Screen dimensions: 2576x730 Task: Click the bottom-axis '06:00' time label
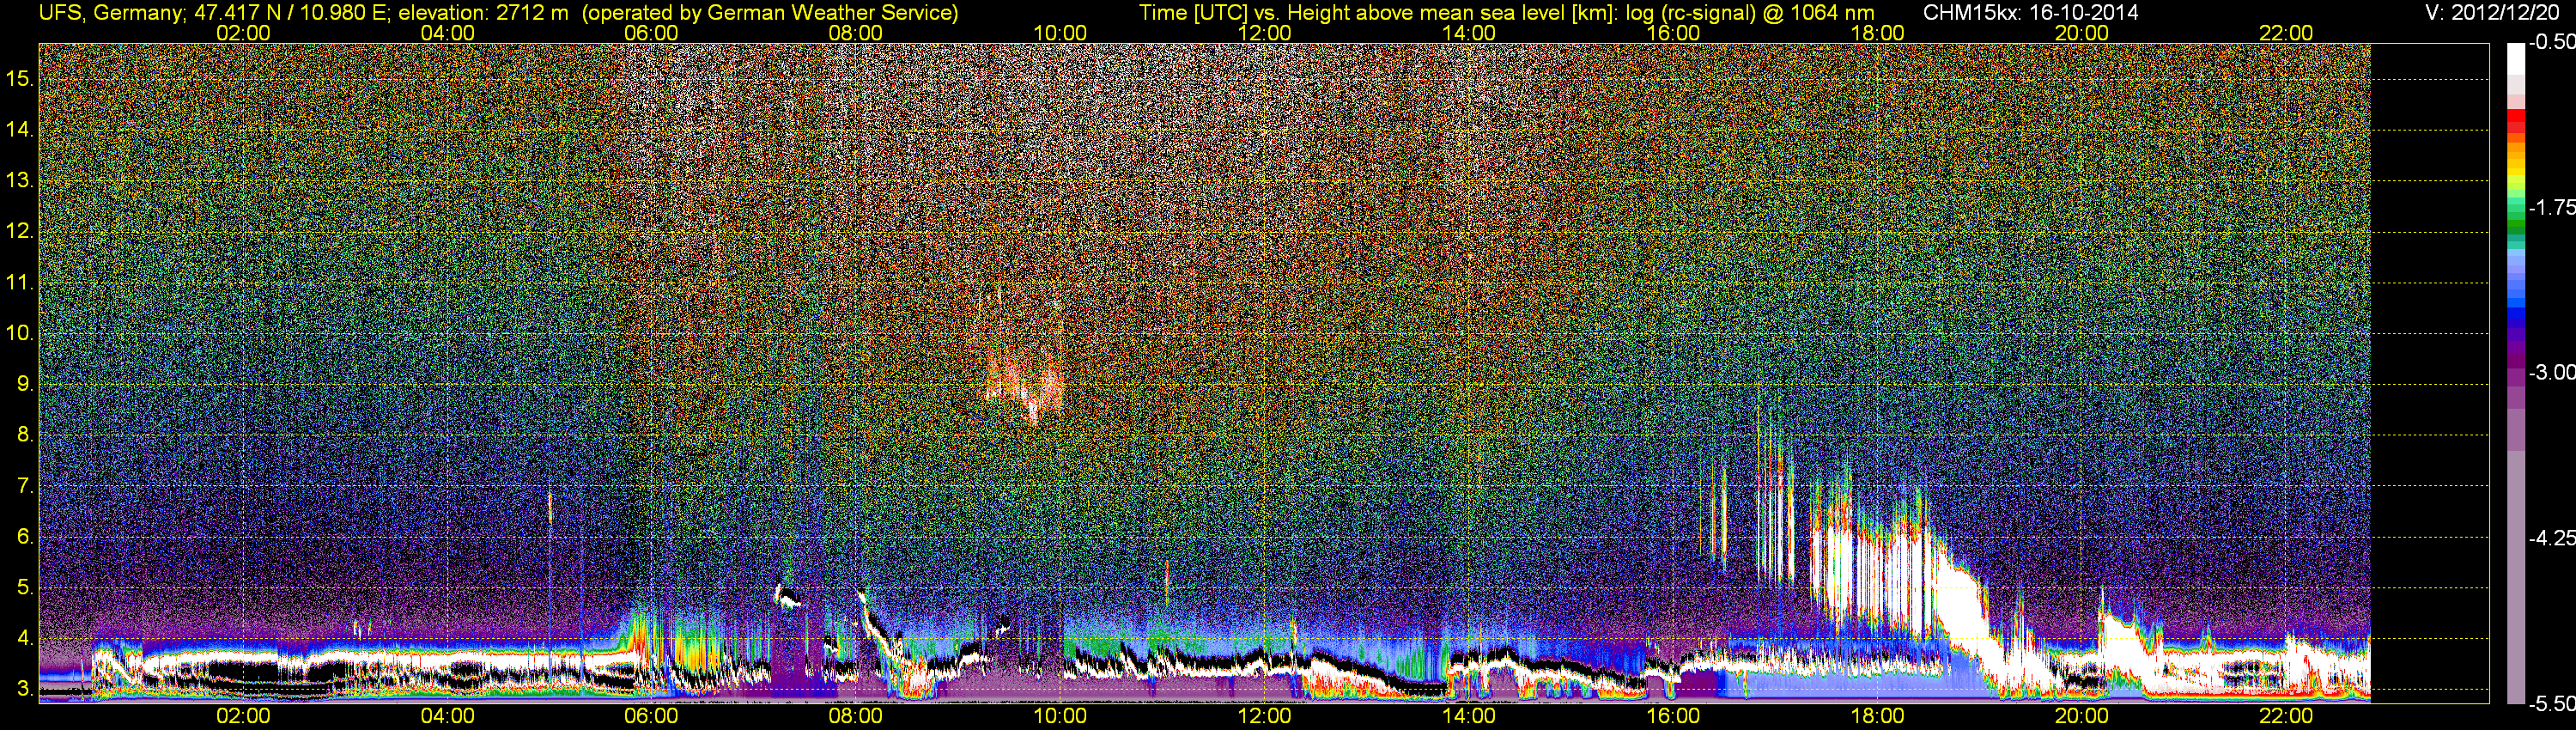pos(651,716)
